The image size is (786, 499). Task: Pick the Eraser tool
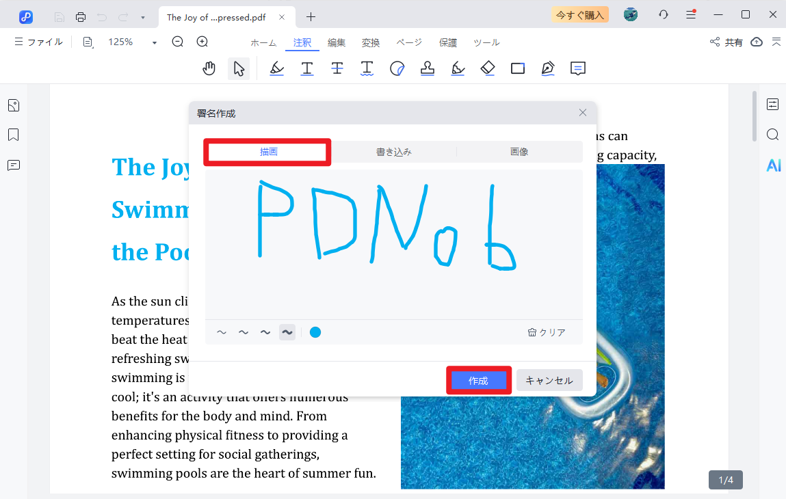point(487,68)
